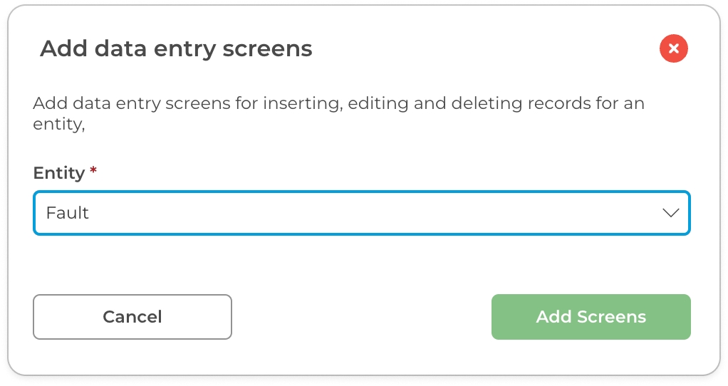
Task: Click the word 'screens' in dialog heading
Action: click(267, 49)
